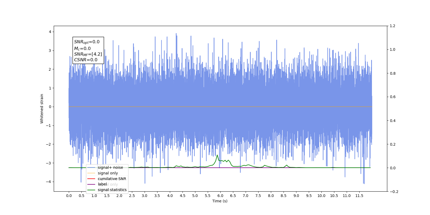Click the 8.0 tick on time axis

pyautogui.click(x=271, y=196)
